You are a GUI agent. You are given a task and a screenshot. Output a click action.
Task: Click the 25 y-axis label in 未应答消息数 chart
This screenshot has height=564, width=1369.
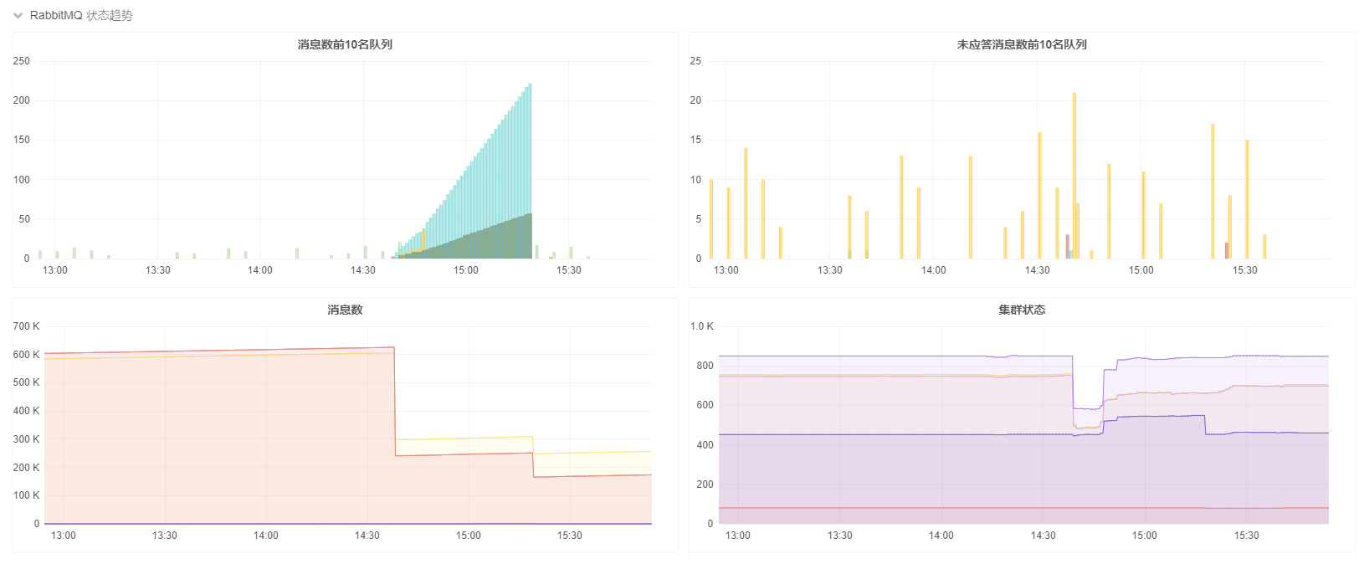pos(695,61)
